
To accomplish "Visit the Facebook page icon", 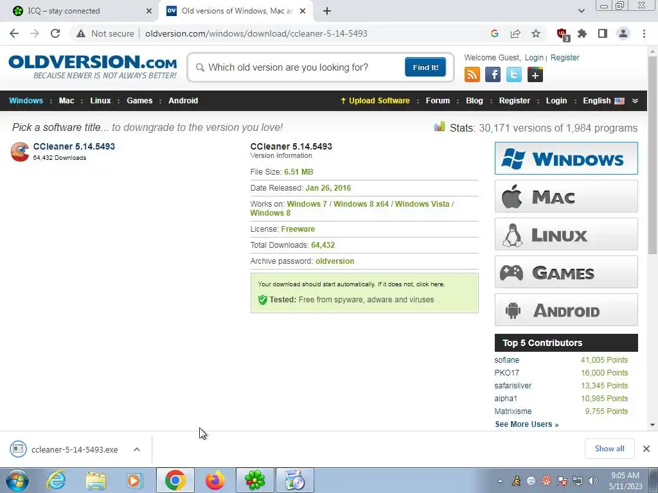I will pos(493,75).
